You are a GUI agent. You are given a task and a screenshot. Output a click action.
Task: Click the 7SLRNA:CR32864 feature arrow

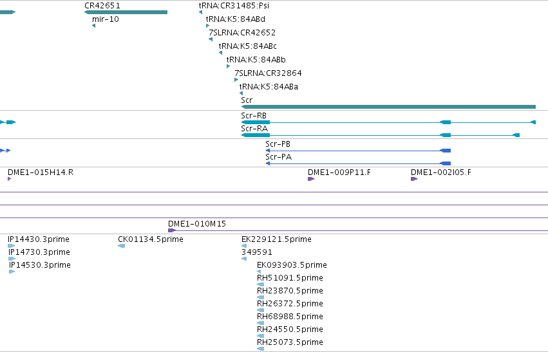coord(236,80)
